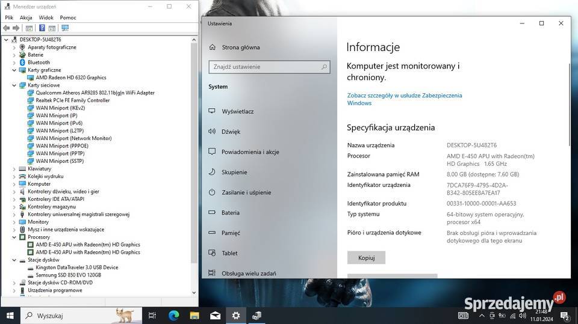Screen dimensions: 578x324
Task: Click the Kopiuj button
Action: point(367,258)
